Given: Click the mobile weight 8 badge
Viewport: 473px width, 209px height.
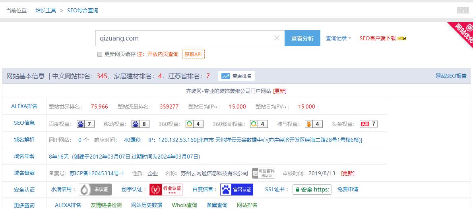Looking at the screenshot, I should (141, 124).
